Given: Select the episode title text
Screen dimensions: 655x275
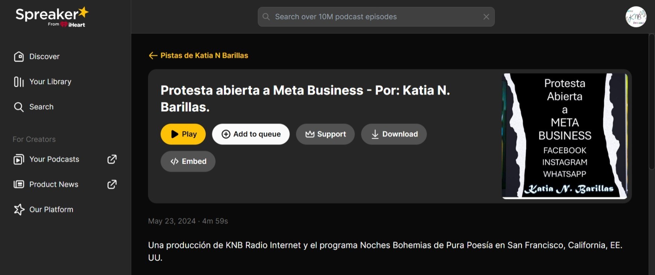Looking at the screenshot, I should pos(305,99).
